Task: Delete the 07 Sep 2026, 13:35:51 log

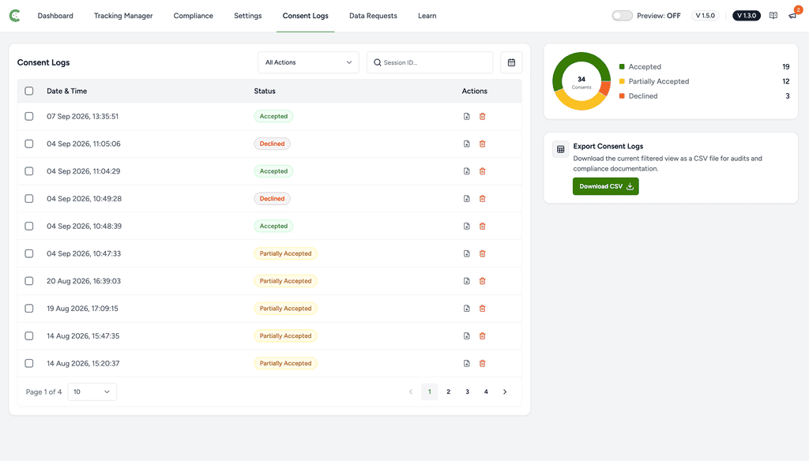Action: pyautogui.click(x=483, y=117)
